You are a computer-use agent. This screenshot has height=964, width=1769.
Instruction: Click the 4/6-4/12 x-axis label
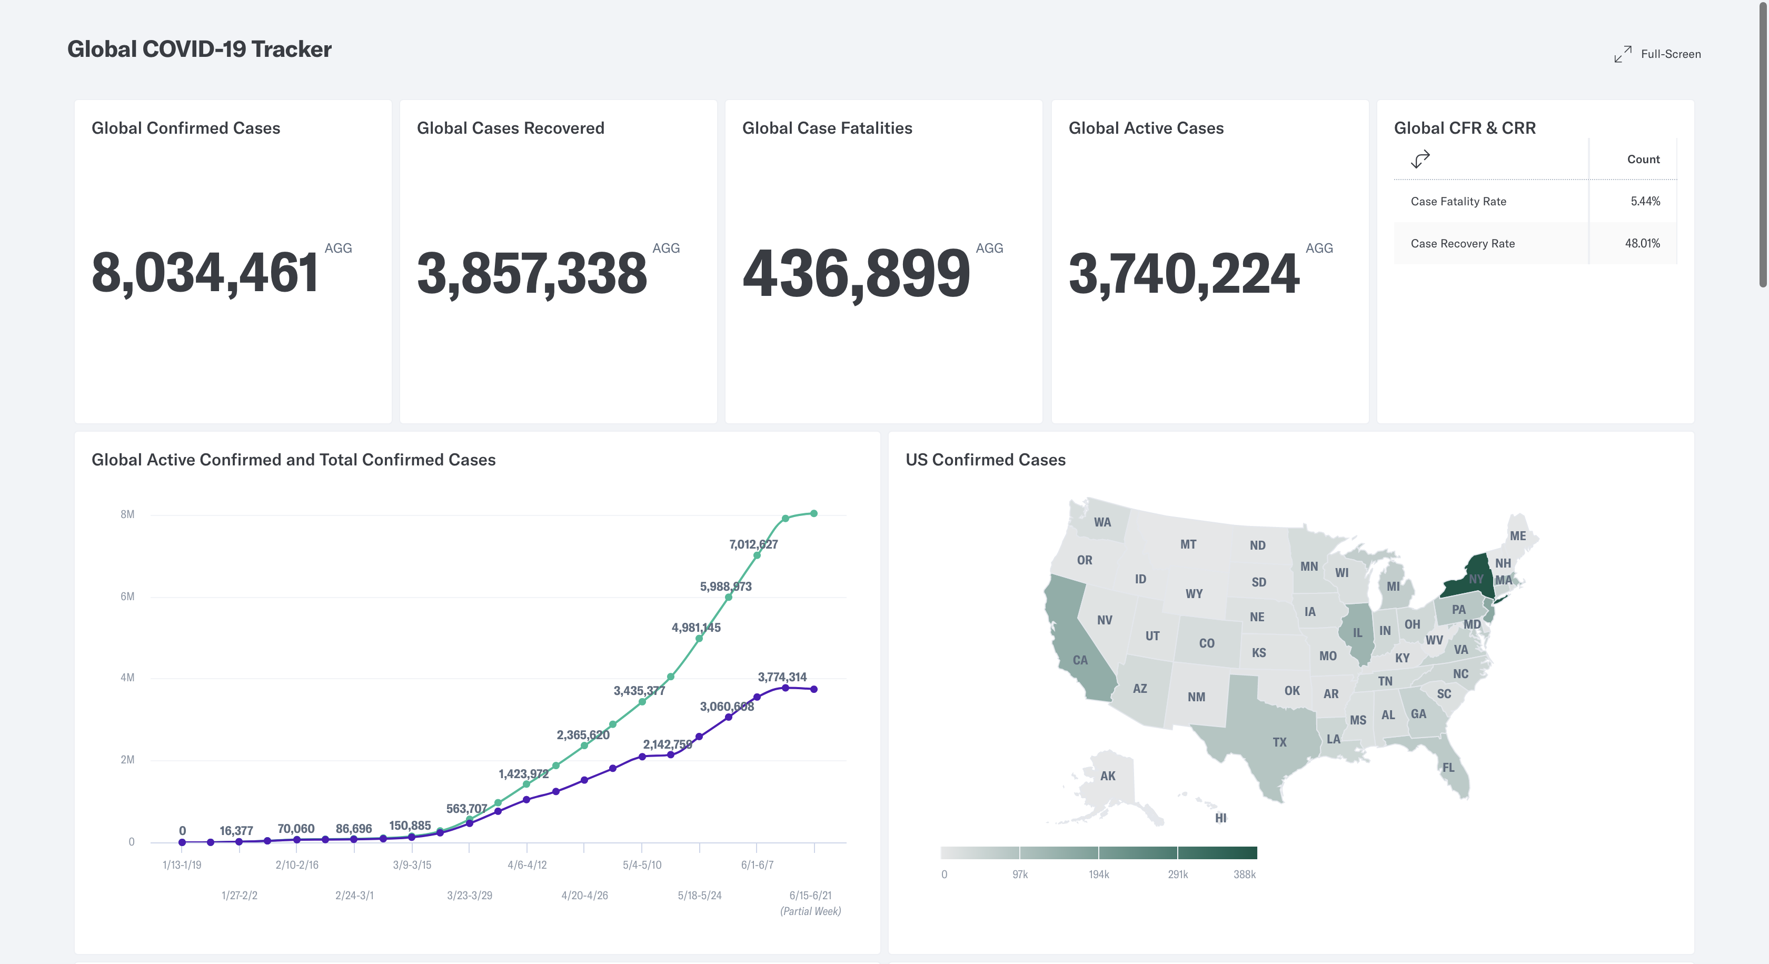[x=526, y=865]
